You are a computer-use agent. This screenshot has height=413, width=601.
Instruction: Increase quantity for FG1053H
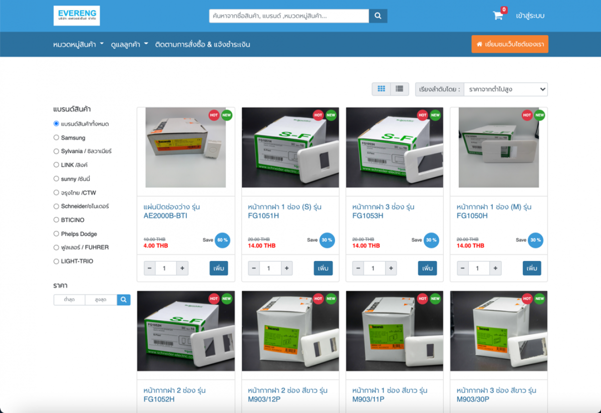[391, 268]
